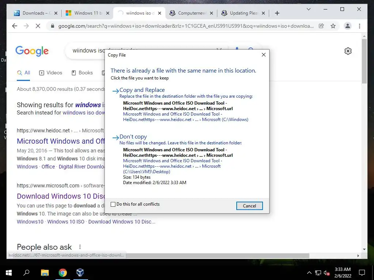
Task: Open File Explorer from taskbar
Action: point(45,272)
